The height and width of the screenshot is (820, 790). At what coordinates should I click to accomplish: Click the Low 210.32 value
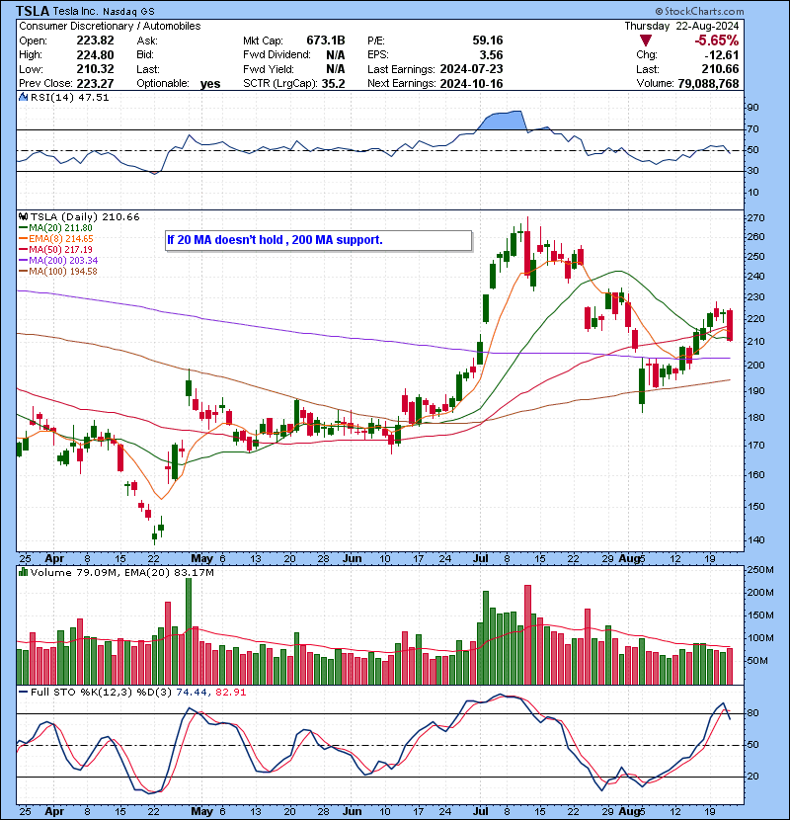click(x=95, y=69)
